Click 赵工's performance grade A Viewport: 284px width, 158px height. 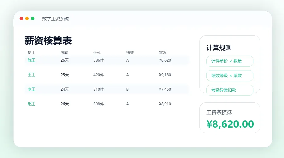click(127, 104)
